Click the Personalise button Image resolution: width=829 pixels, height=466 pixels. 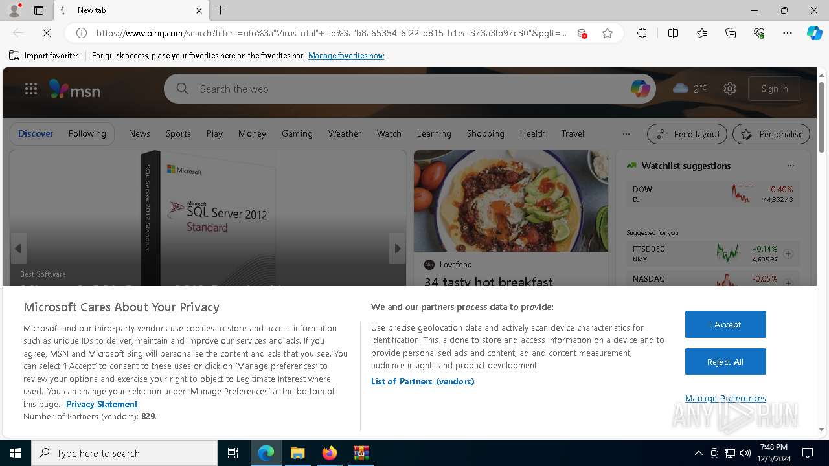(x=771, y=134)
